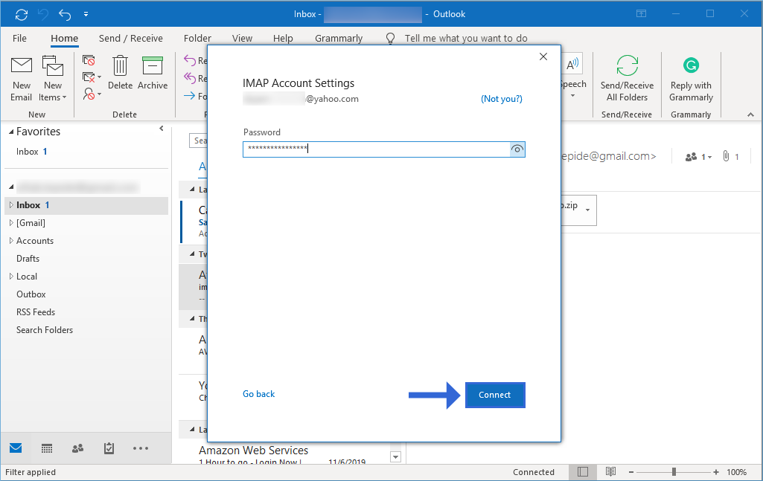Switch to the Home tab
The image size is (763, 481).
click(64, 39)
